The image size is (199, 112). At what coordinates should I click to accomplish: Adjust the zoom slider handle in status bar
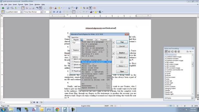pos(185,106)
